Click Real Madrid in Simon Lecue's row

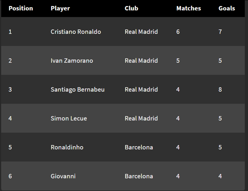point(141,119)
